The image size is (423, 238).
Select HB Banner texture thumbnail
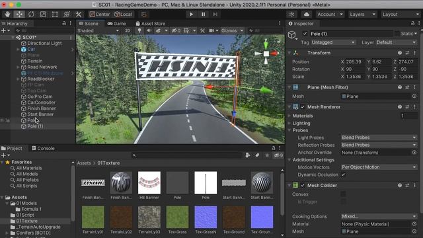pos(149,183)
